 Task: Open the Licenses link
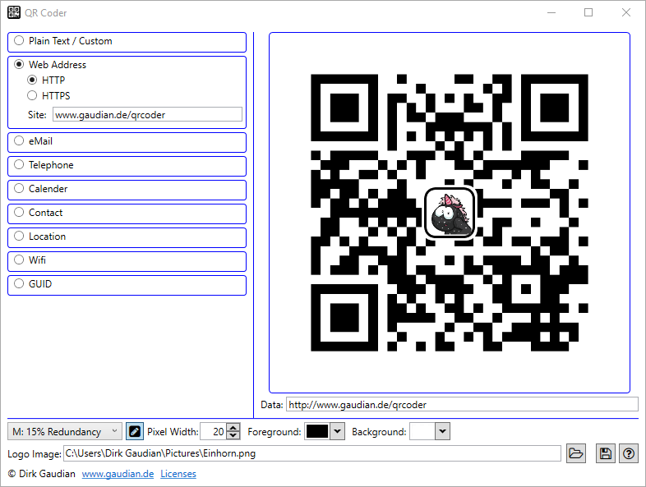point(178,474)
